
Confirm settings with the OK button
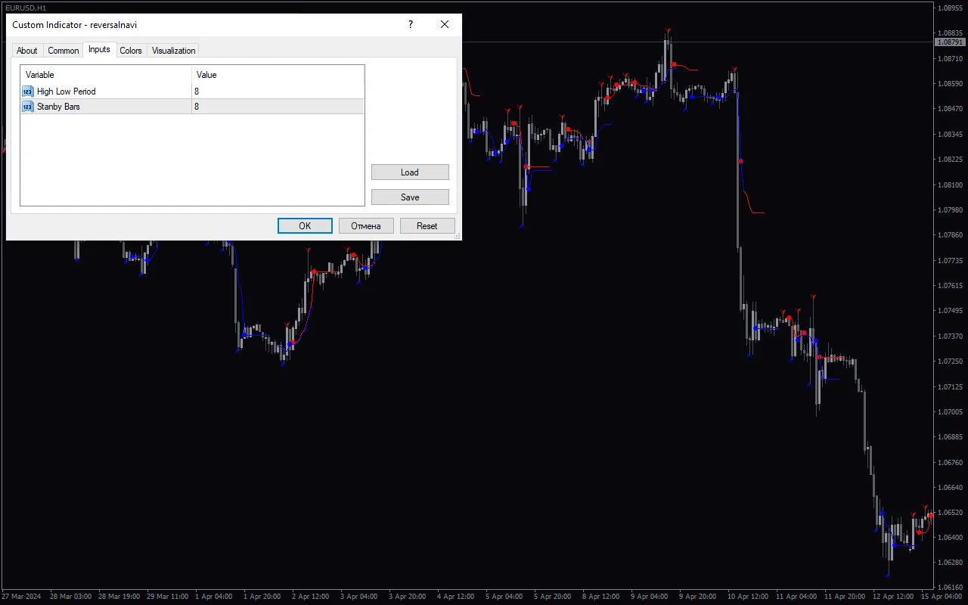point(305,225)
